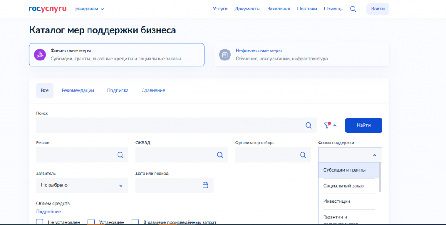Click the dropdown list scrollbar
Screen dimensions: 446x225
tap(380, 177)
